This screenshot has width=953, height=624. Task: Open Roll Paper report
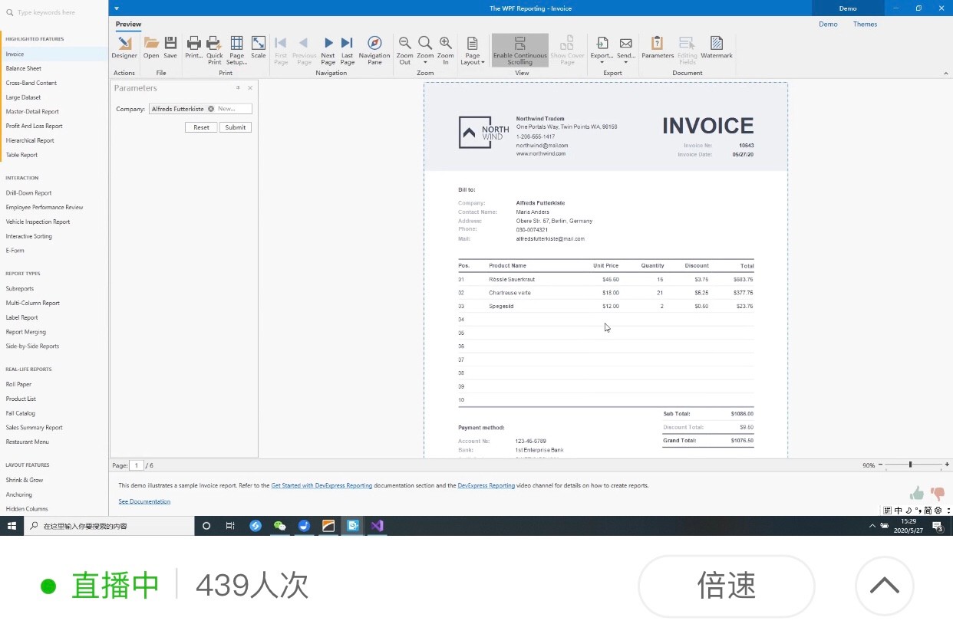tap(54, 384)
